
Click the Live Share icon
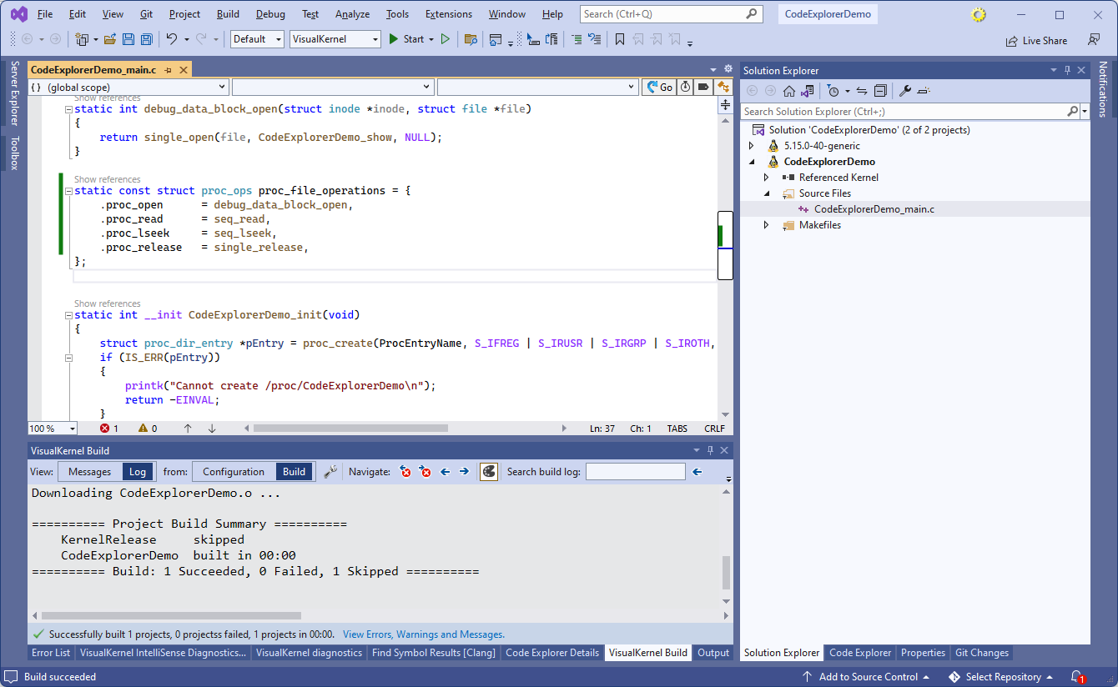pos(1036,40)
